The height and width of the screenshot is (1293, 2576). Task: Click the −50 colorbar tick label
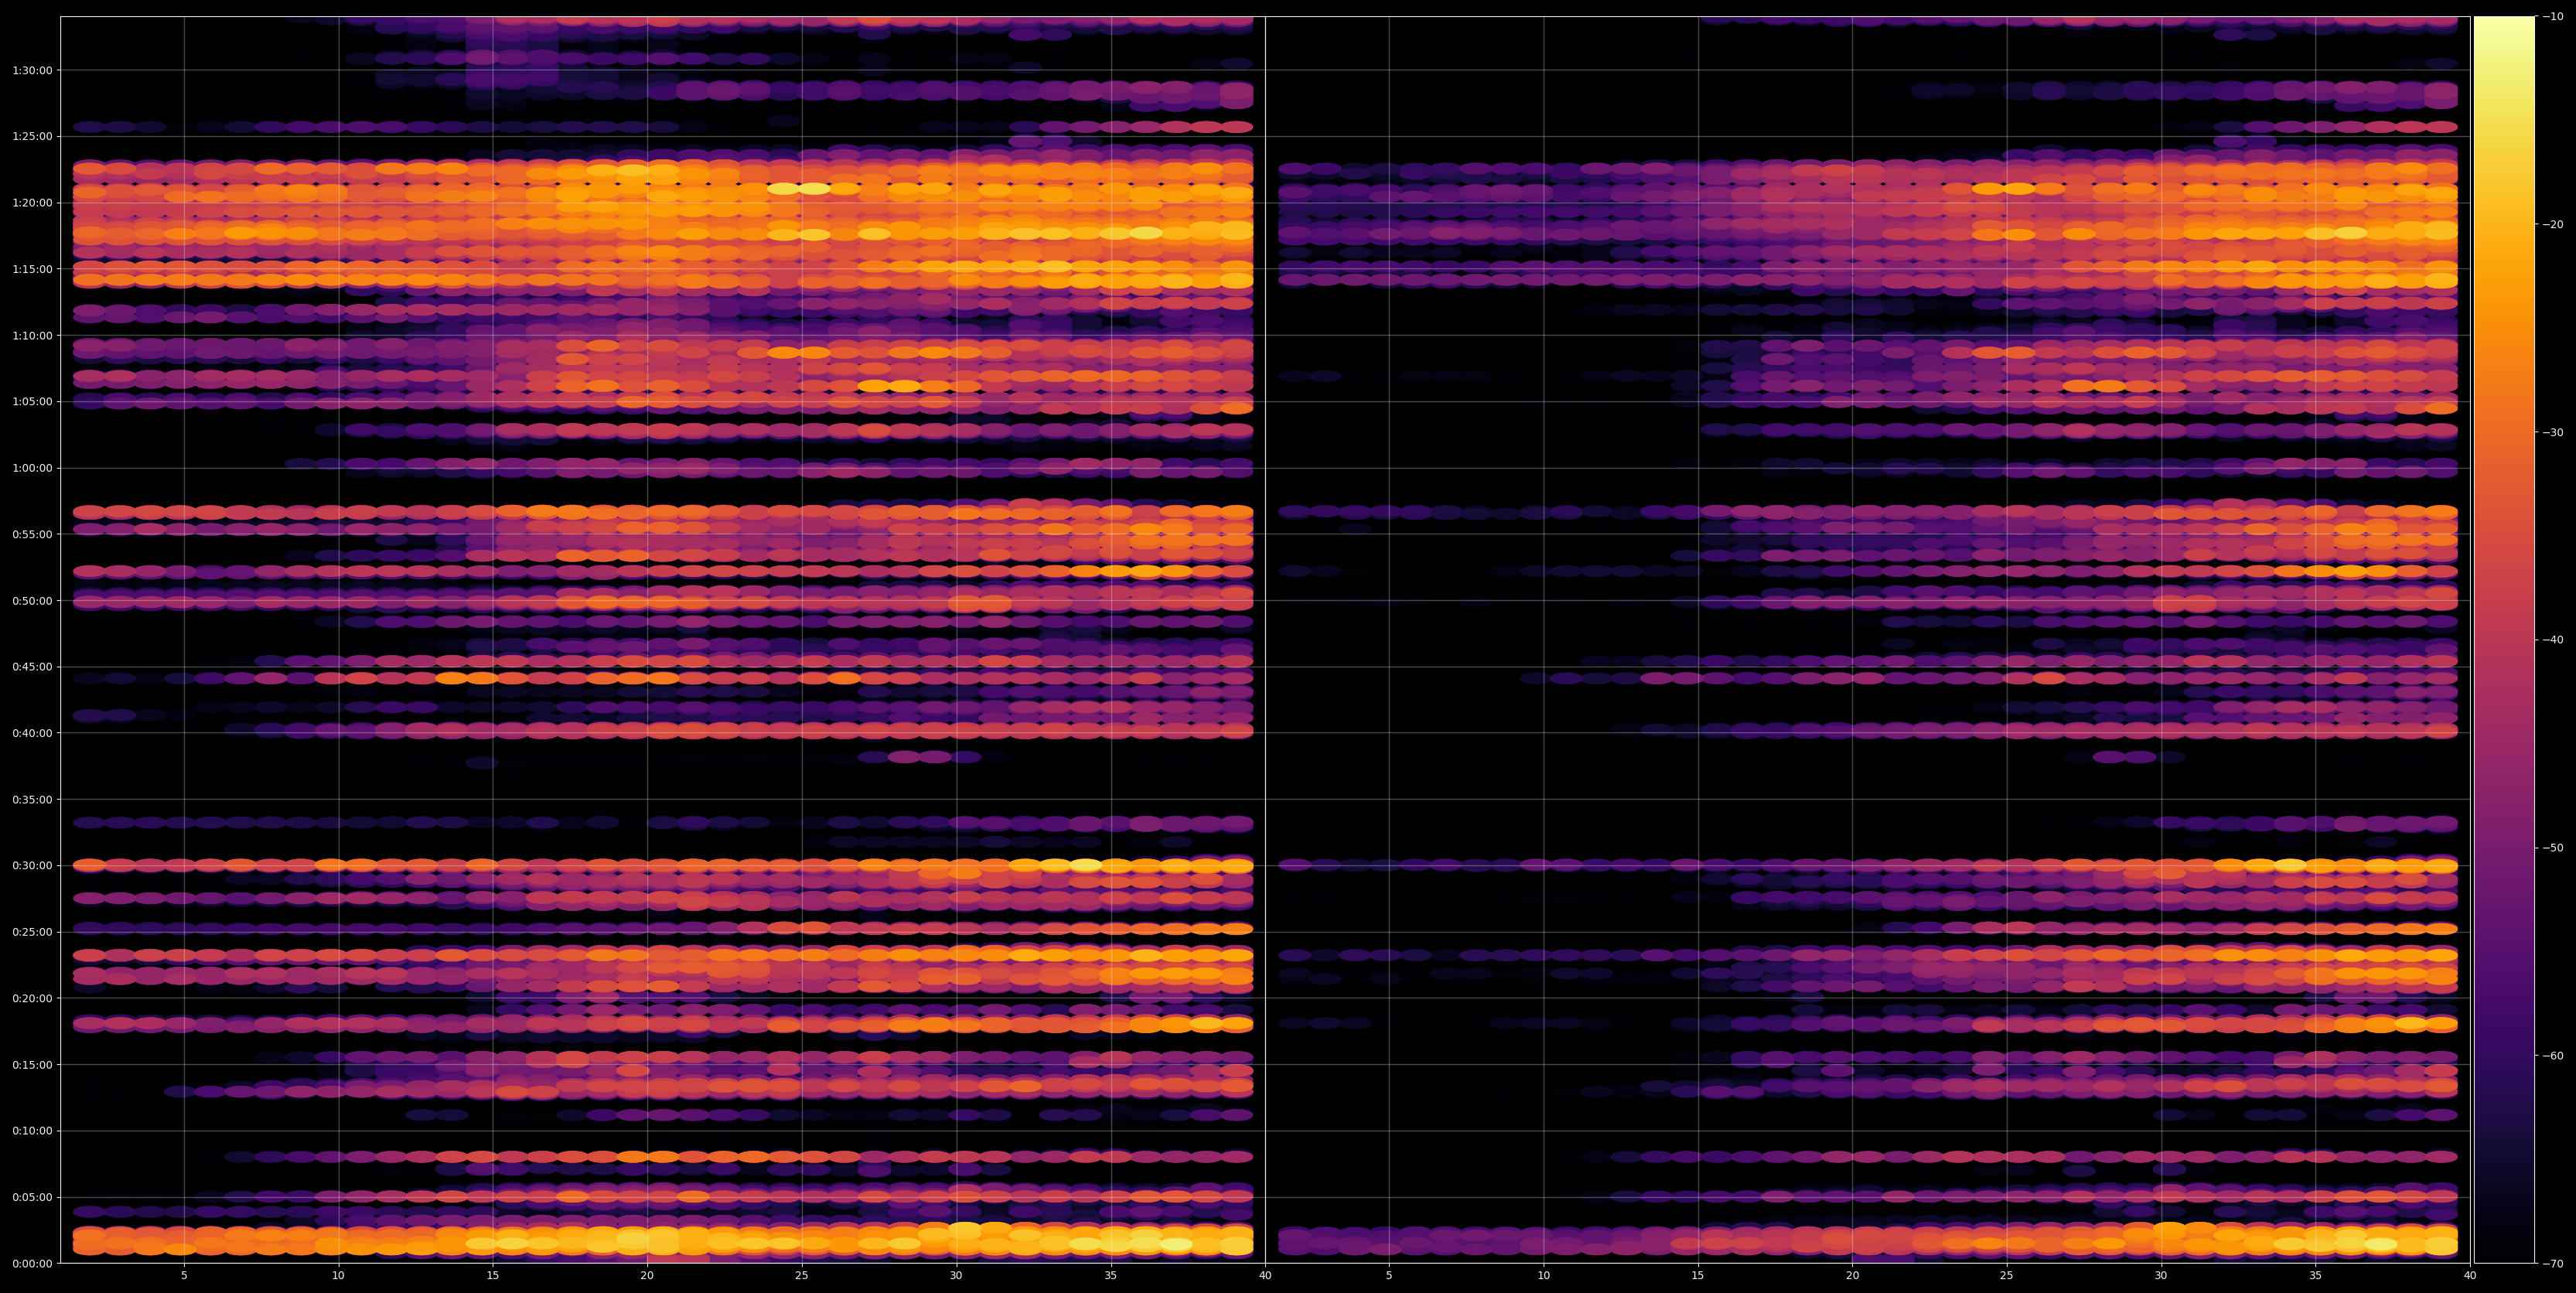pyautogui.click(x=2552, y=848)
